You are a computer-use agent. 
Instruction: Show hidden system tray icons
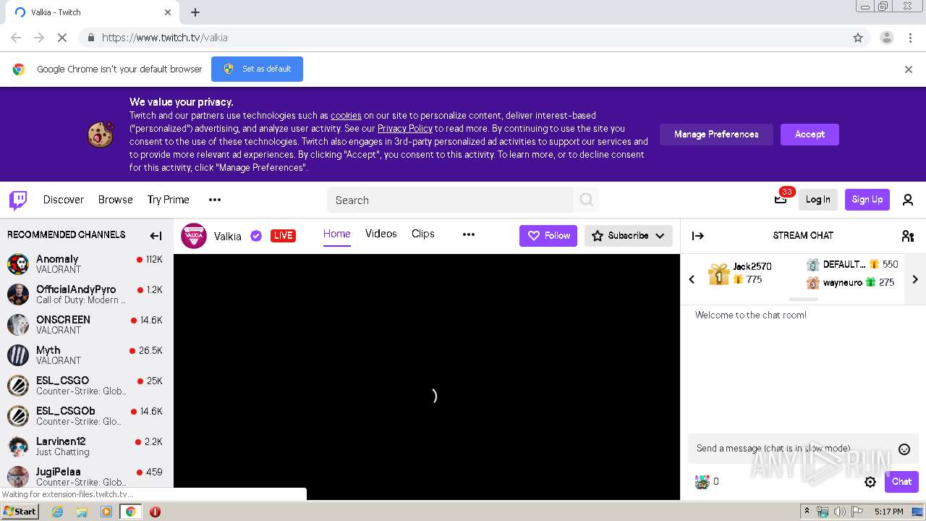[x=807, y=511]
